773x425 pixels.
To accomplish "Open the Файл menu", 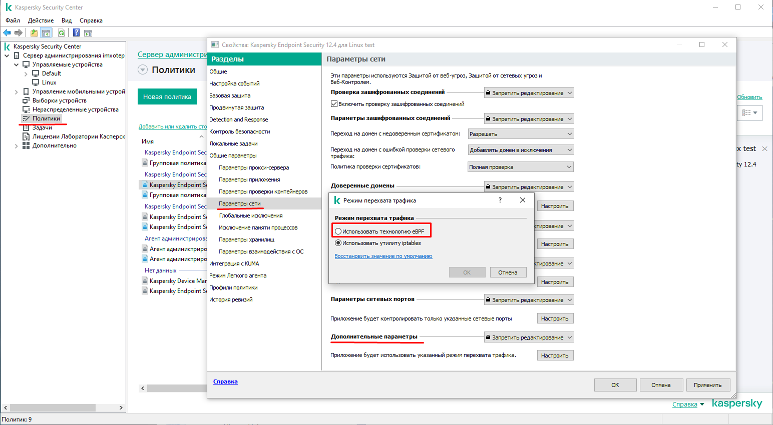I will pos(13,20).
